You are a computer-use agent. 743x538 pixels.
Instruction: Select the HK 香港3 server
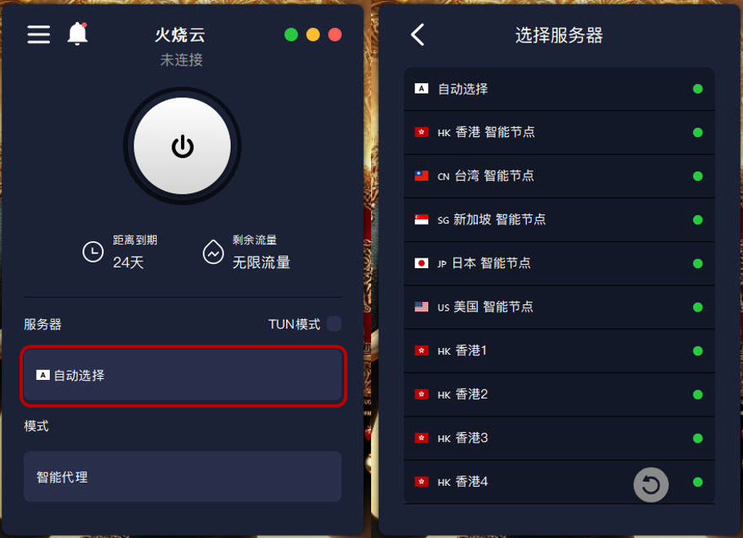pyautogui.click(x=559, y=438)
